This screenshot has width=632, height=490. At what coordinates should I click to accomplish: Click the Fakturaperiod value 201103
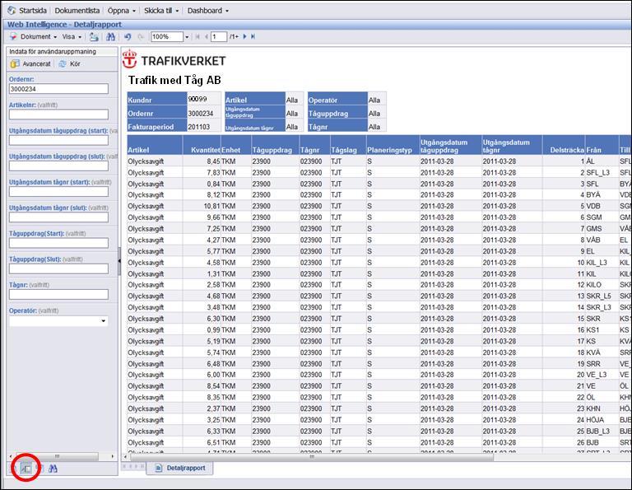click(x=198, y=127)
